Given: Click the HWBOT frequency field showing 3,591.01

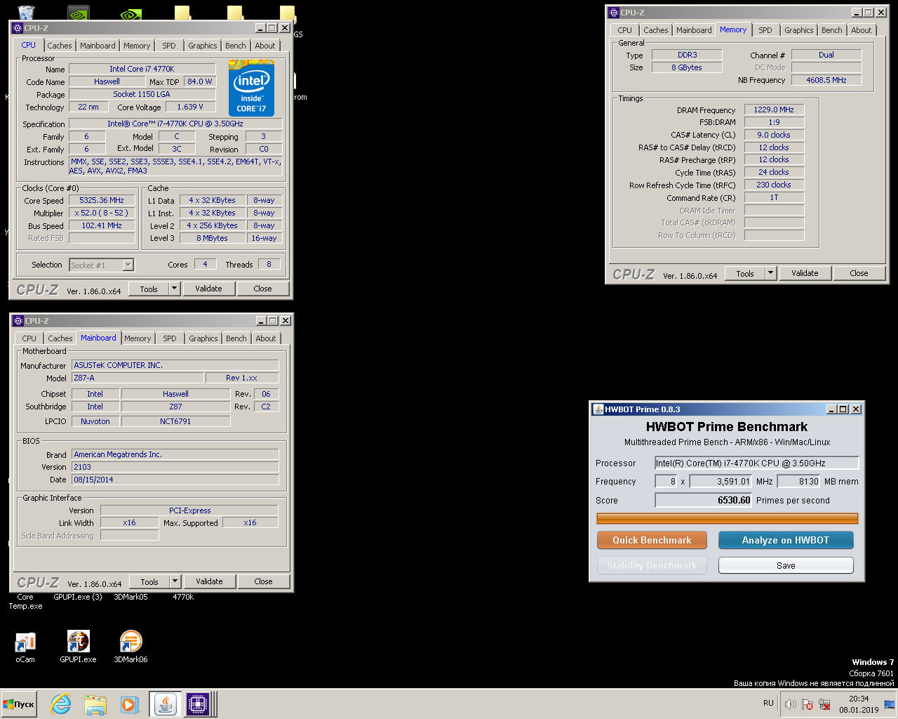Looking at the screenshot, I should (721, 481).
